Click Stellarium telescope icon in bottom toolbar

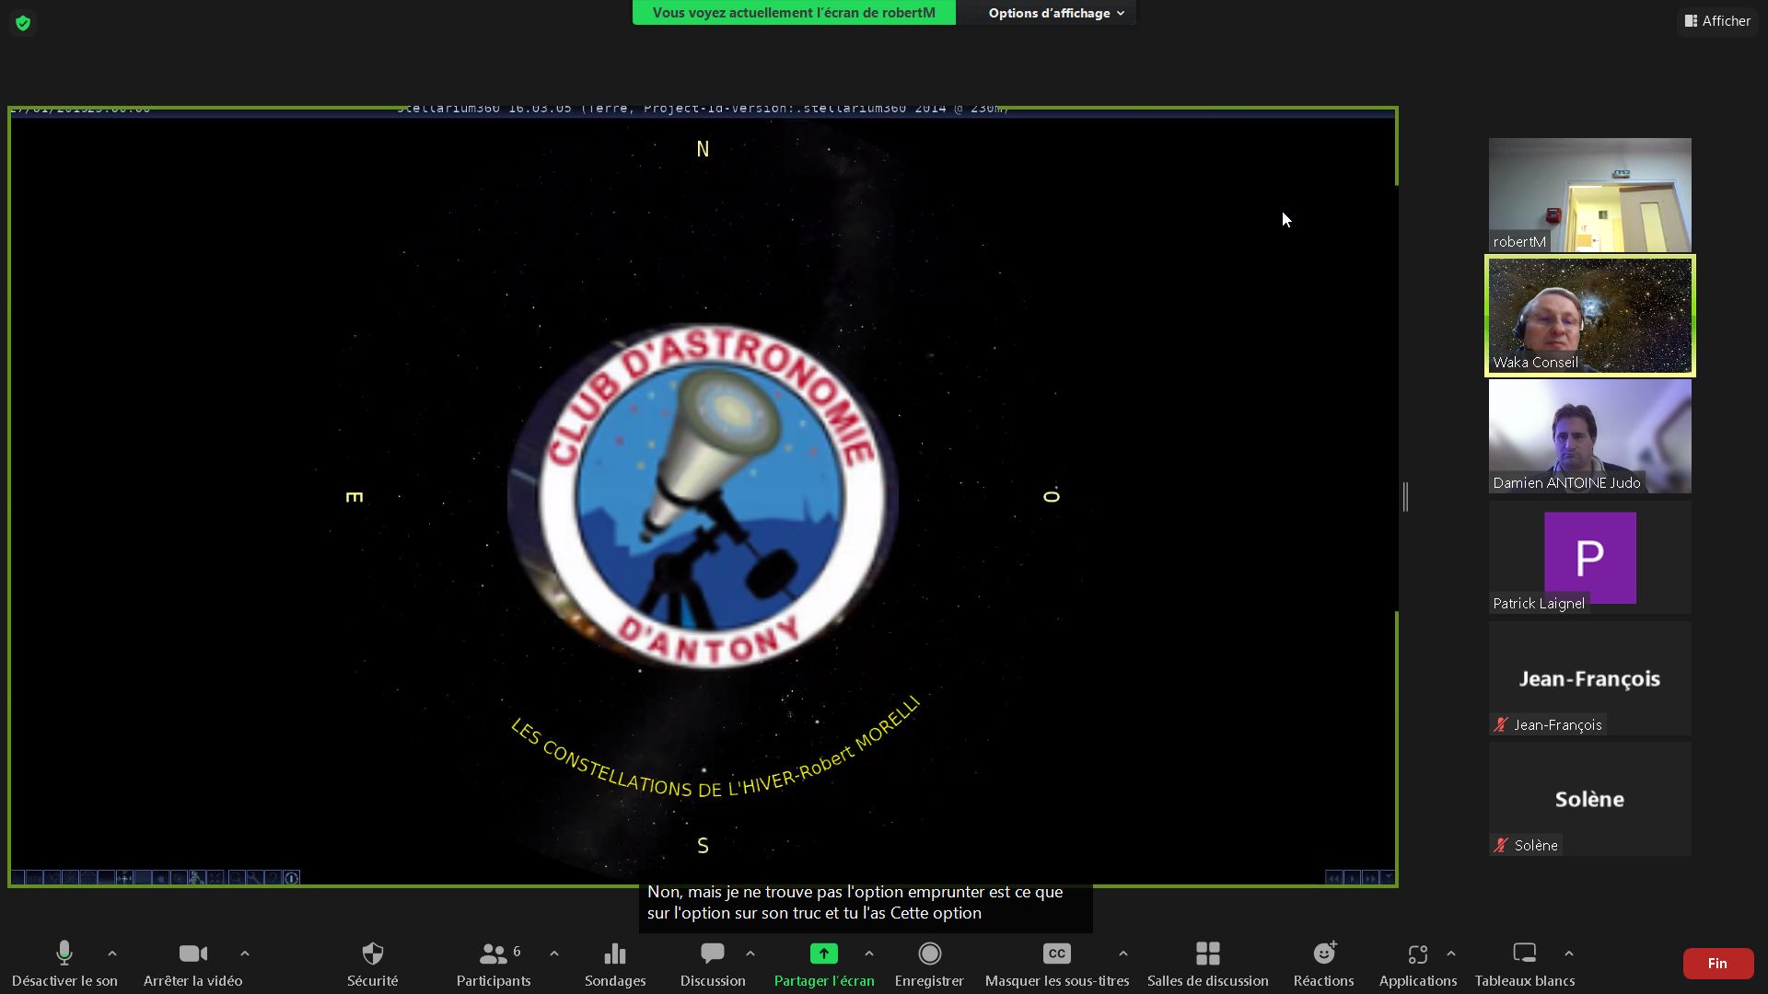click(197, 878)
